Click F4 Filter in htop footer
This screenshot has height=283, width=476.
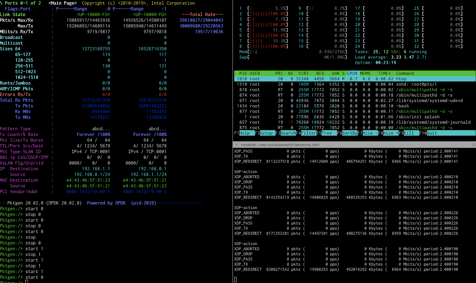[x=306, y=133]
